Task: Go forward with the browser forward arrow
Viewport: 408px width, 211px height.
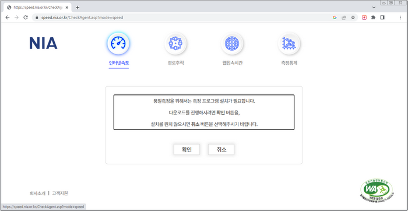Action: (16, 17)
